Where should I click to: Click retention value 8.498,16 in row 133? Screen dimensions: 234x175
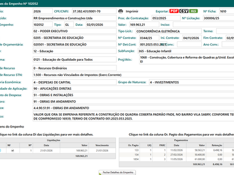[x=218, y=150]
